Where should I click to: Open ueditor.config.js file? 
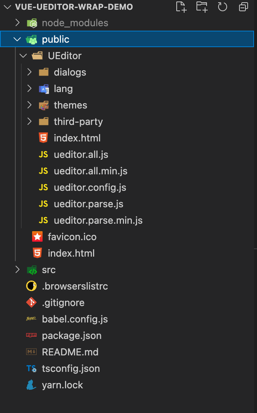(x=90, y=187)
